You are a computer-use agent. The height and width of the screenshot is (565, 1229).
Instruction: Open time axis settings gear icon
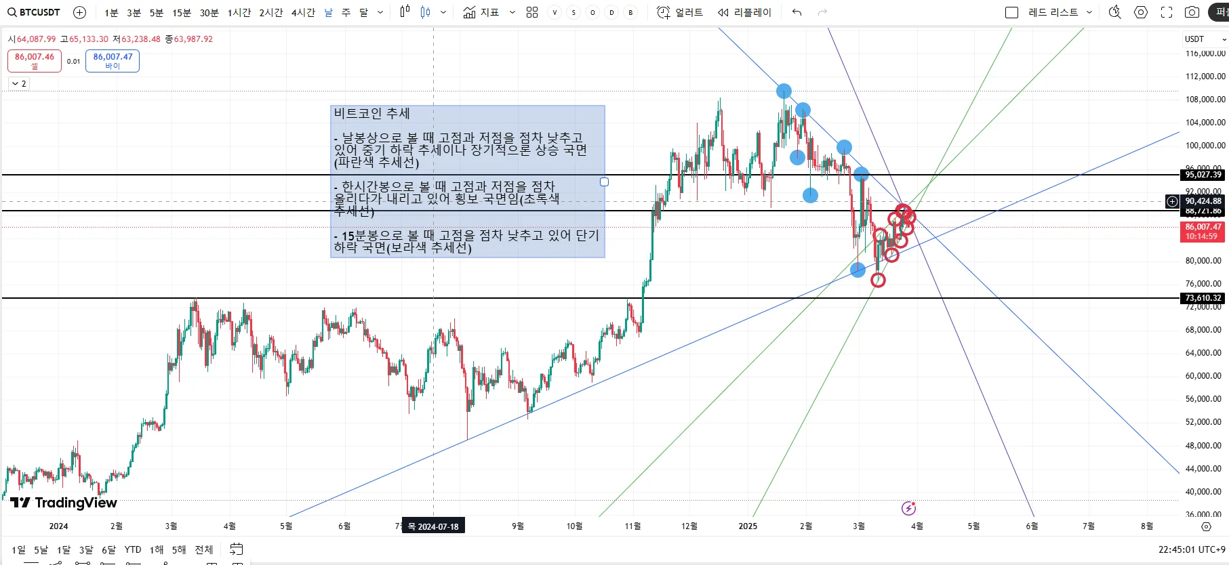tap(1206, 526)
